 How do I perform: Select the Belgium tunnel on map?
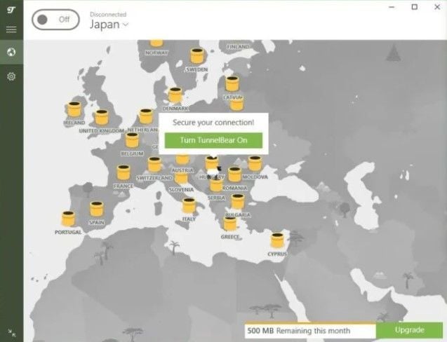click(x=132, y=140)
